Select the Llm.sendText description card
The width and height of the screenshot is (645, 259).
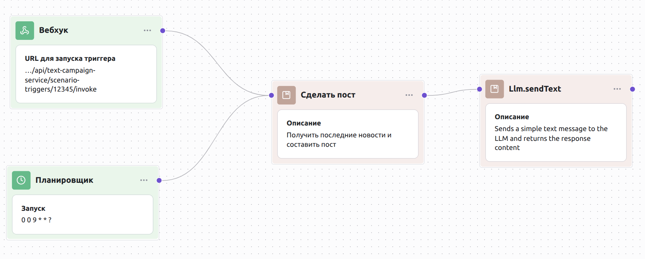click(x=556, y=132)
